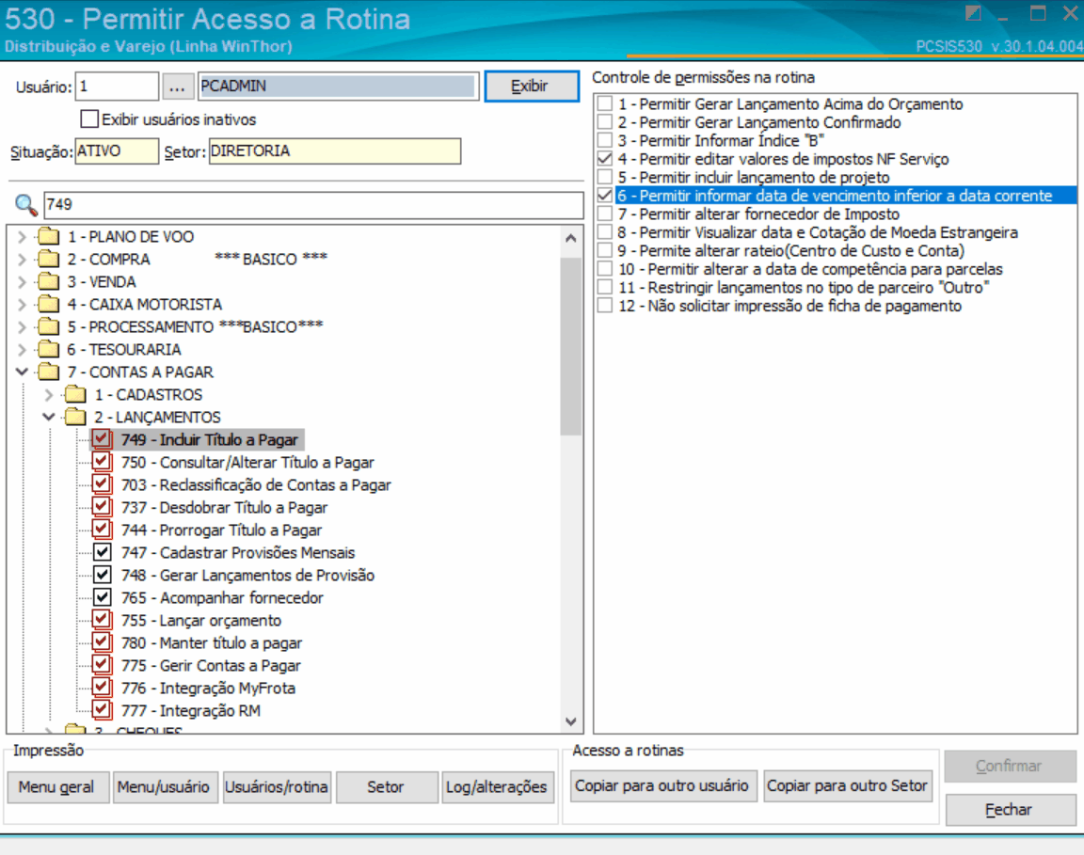Select permission 10 alterar data de competência text
This screenshot has height=855, width=1084.
[x=810, y=269]
